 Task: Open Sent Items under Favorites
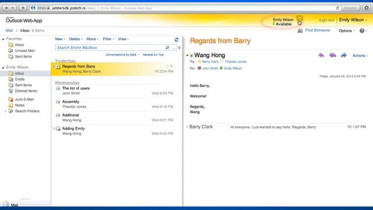click(23, 57)
